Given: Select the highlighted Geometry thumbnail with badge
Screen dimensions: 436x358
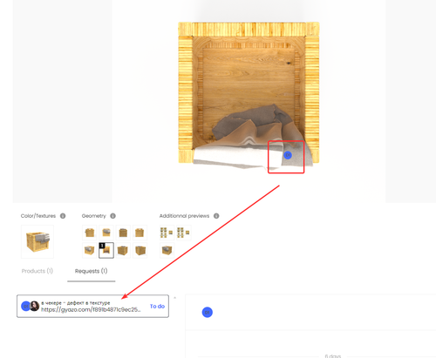Looking at the screenshot, I should (x=106, y=250).
